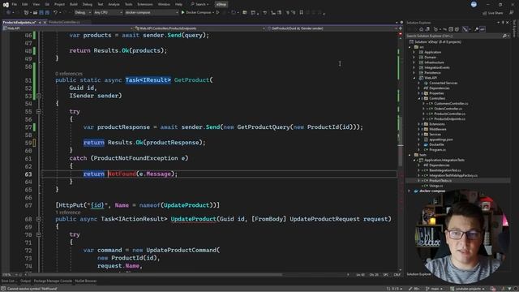This screenshot has height=292, width=519.
Task: Select the docker-compose project node
Action: (x=432, y=191)
